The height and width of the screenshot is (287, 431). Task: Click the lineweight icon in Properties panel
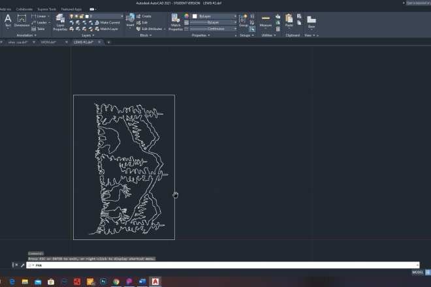(x=186, y=23)
